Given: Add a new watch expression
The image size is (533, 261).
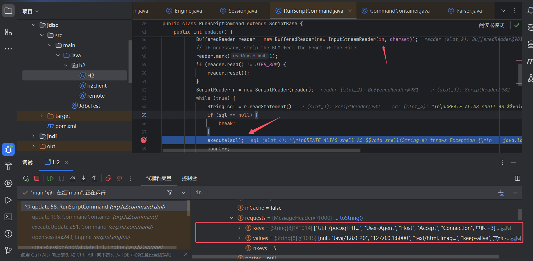Looking at the screenshot, I should point(501,193).
